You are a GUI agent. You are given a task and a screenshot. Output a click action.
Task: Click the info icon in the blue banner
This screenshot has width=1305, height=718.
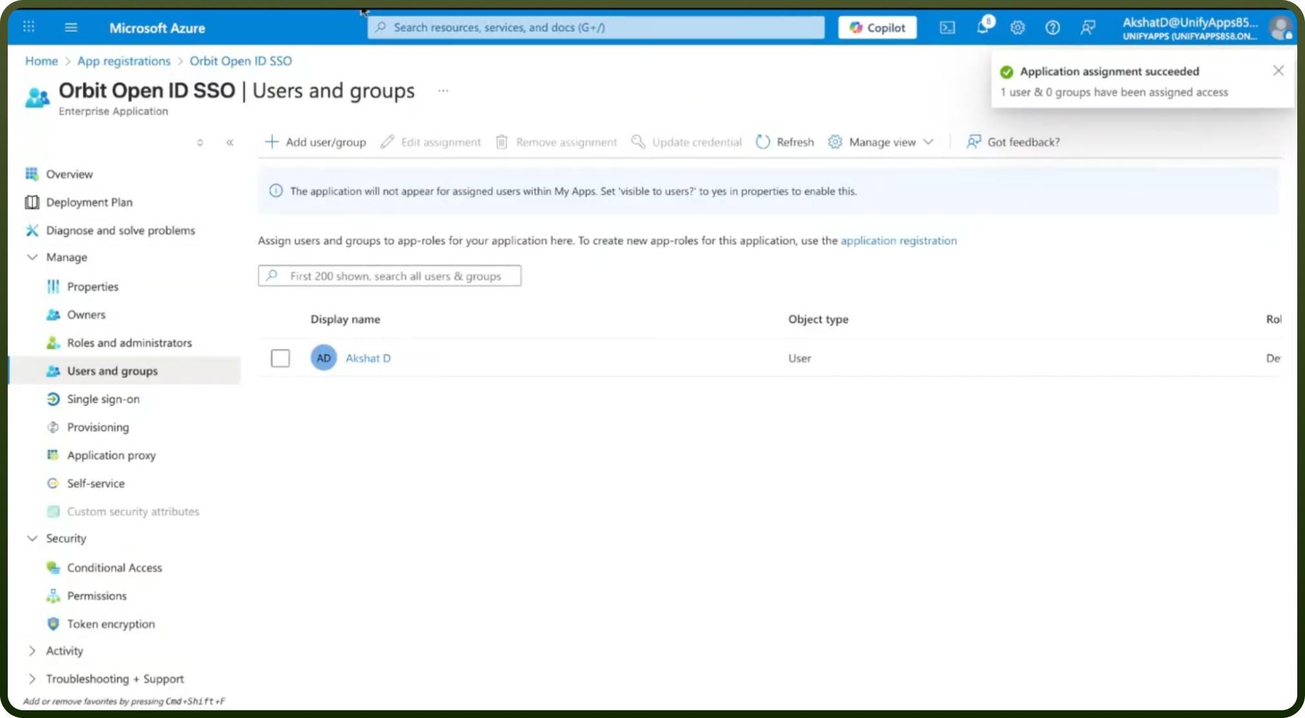[275, 191]
